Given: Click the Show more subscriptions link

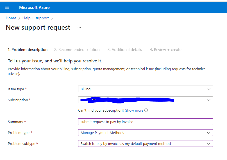Looking at the screenshot, I should coord(134,110).
